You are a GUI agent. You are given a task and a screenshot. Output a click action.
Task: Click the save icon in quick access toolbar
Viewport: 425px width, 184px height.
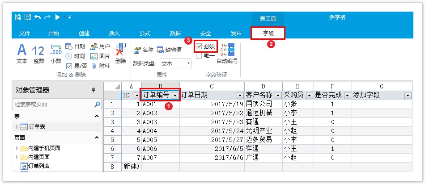[x=28, y=17]
